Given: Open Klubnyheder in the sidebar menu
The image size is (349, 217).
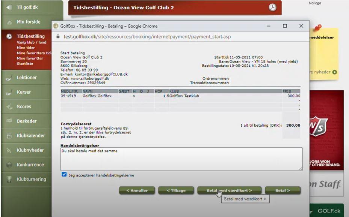Looking at the screenshot, I should 30,150.
